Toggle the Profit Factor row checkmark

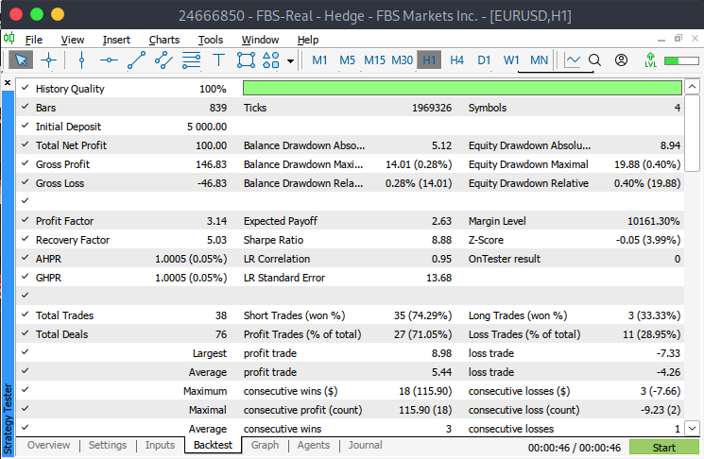[x=26, y=220]
